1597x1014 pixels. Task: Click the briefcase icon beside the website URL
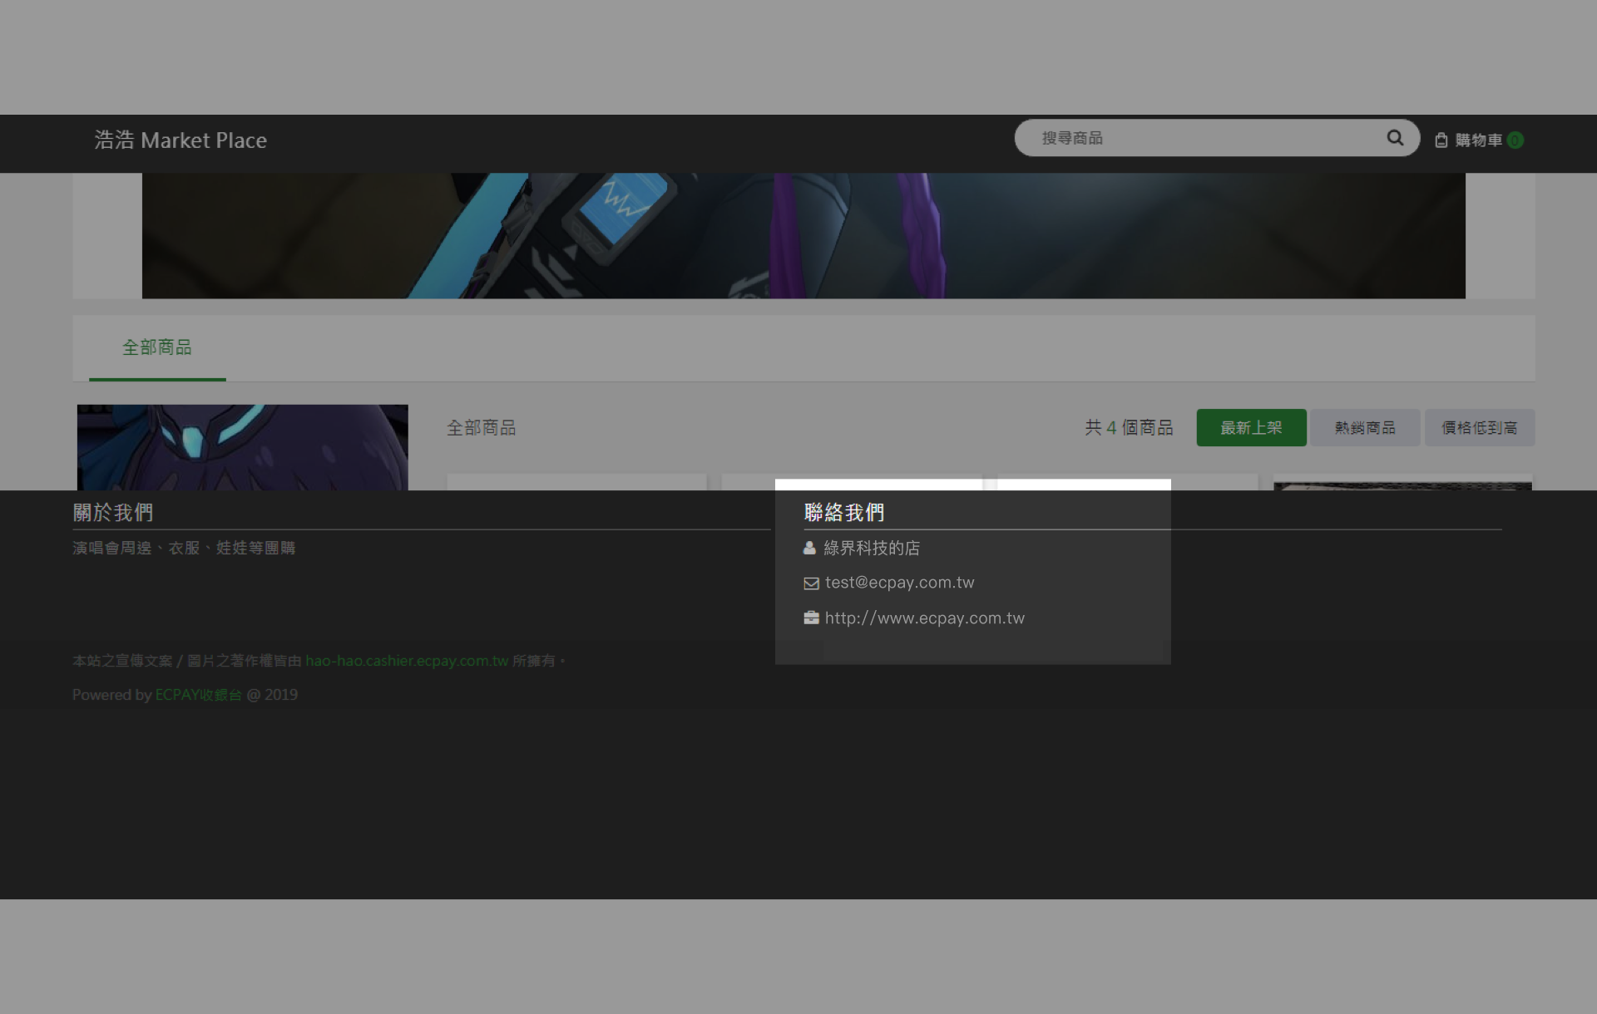tap(811, 618)
